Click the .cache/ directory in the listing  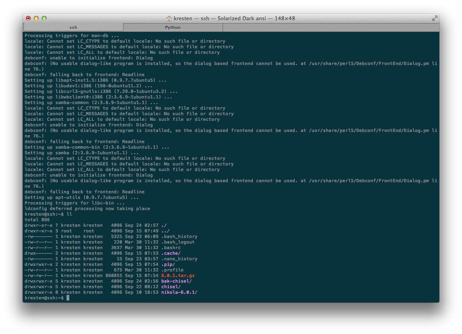click(171, 253)
